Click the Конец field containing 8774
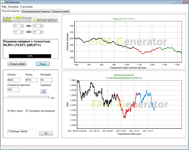 32,80
